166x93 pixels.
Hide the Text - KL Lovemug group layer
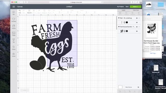click(x=137, y=18)
